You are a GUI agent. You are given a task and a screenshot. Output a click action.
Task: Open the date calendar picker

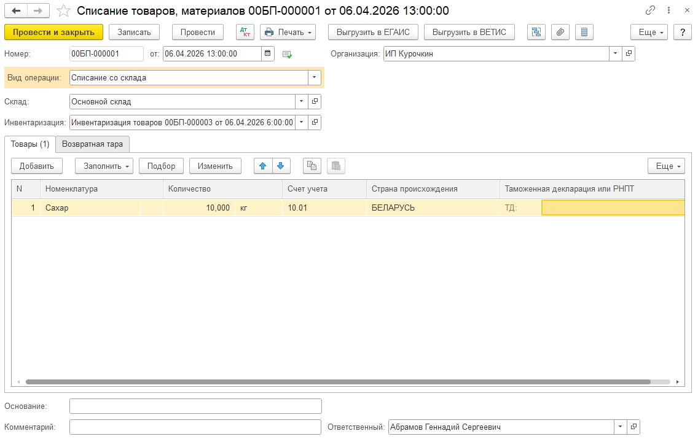coord(268,53)
